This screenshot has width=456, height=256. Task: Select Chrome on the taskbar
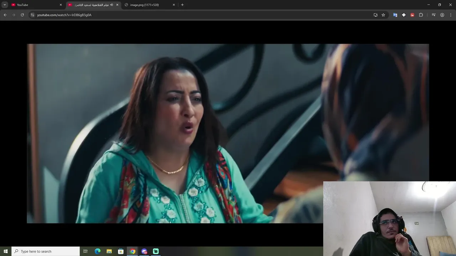click(x=133, y=251)
